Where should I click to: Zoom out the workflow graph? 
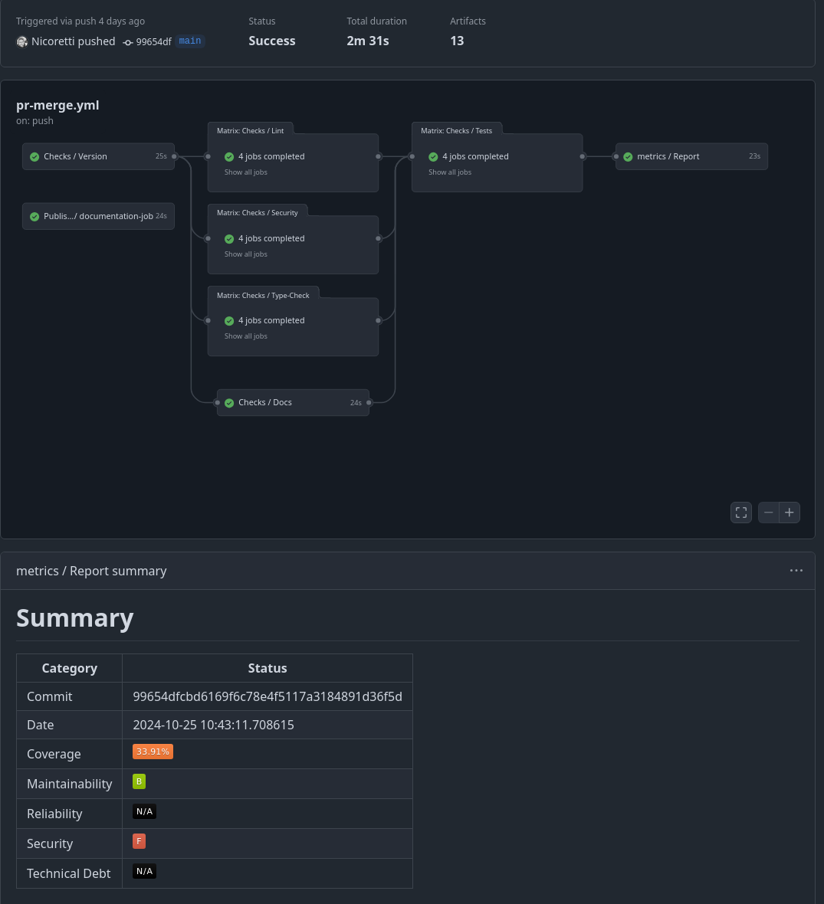click(769, 512)
